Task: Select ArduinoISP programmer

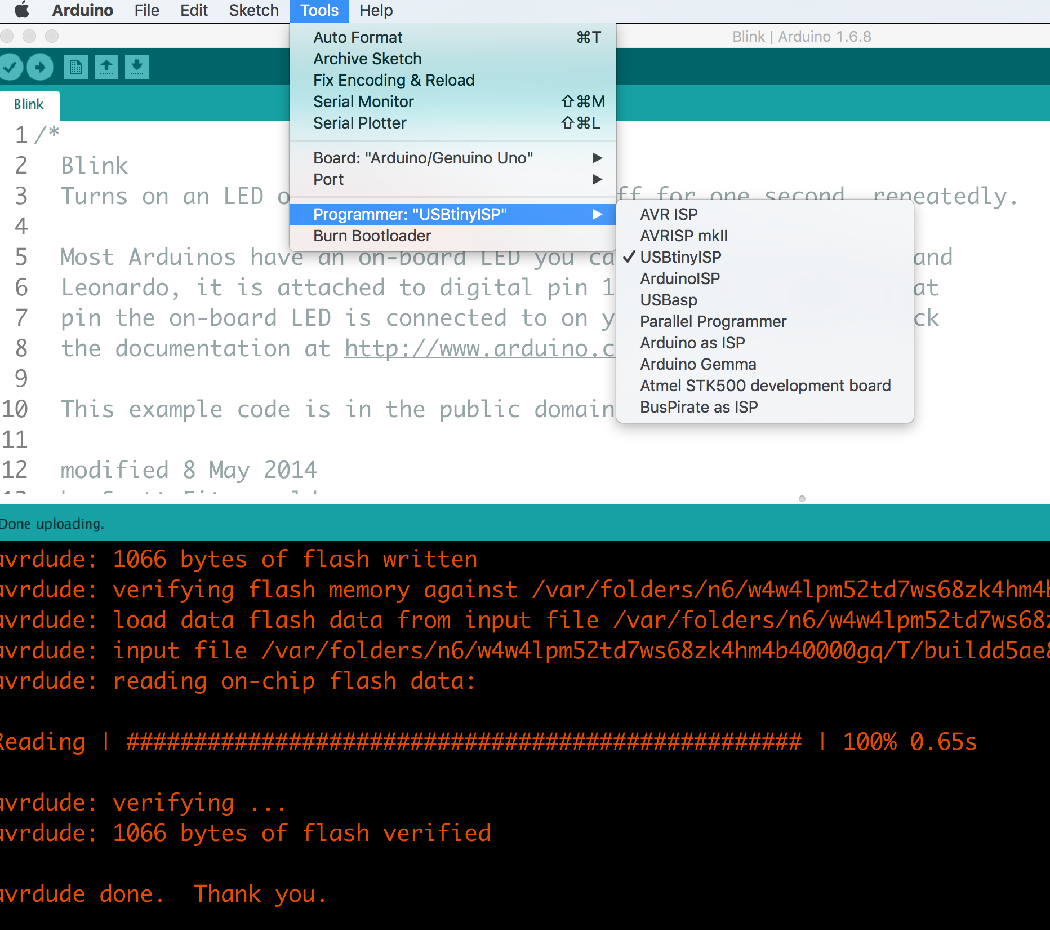Action: pyautogui.click(x=764, y=278)
